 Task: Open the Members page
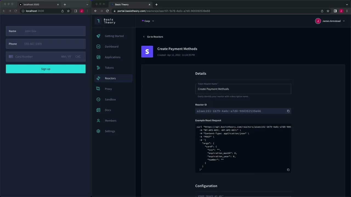(x=113, y=121)
